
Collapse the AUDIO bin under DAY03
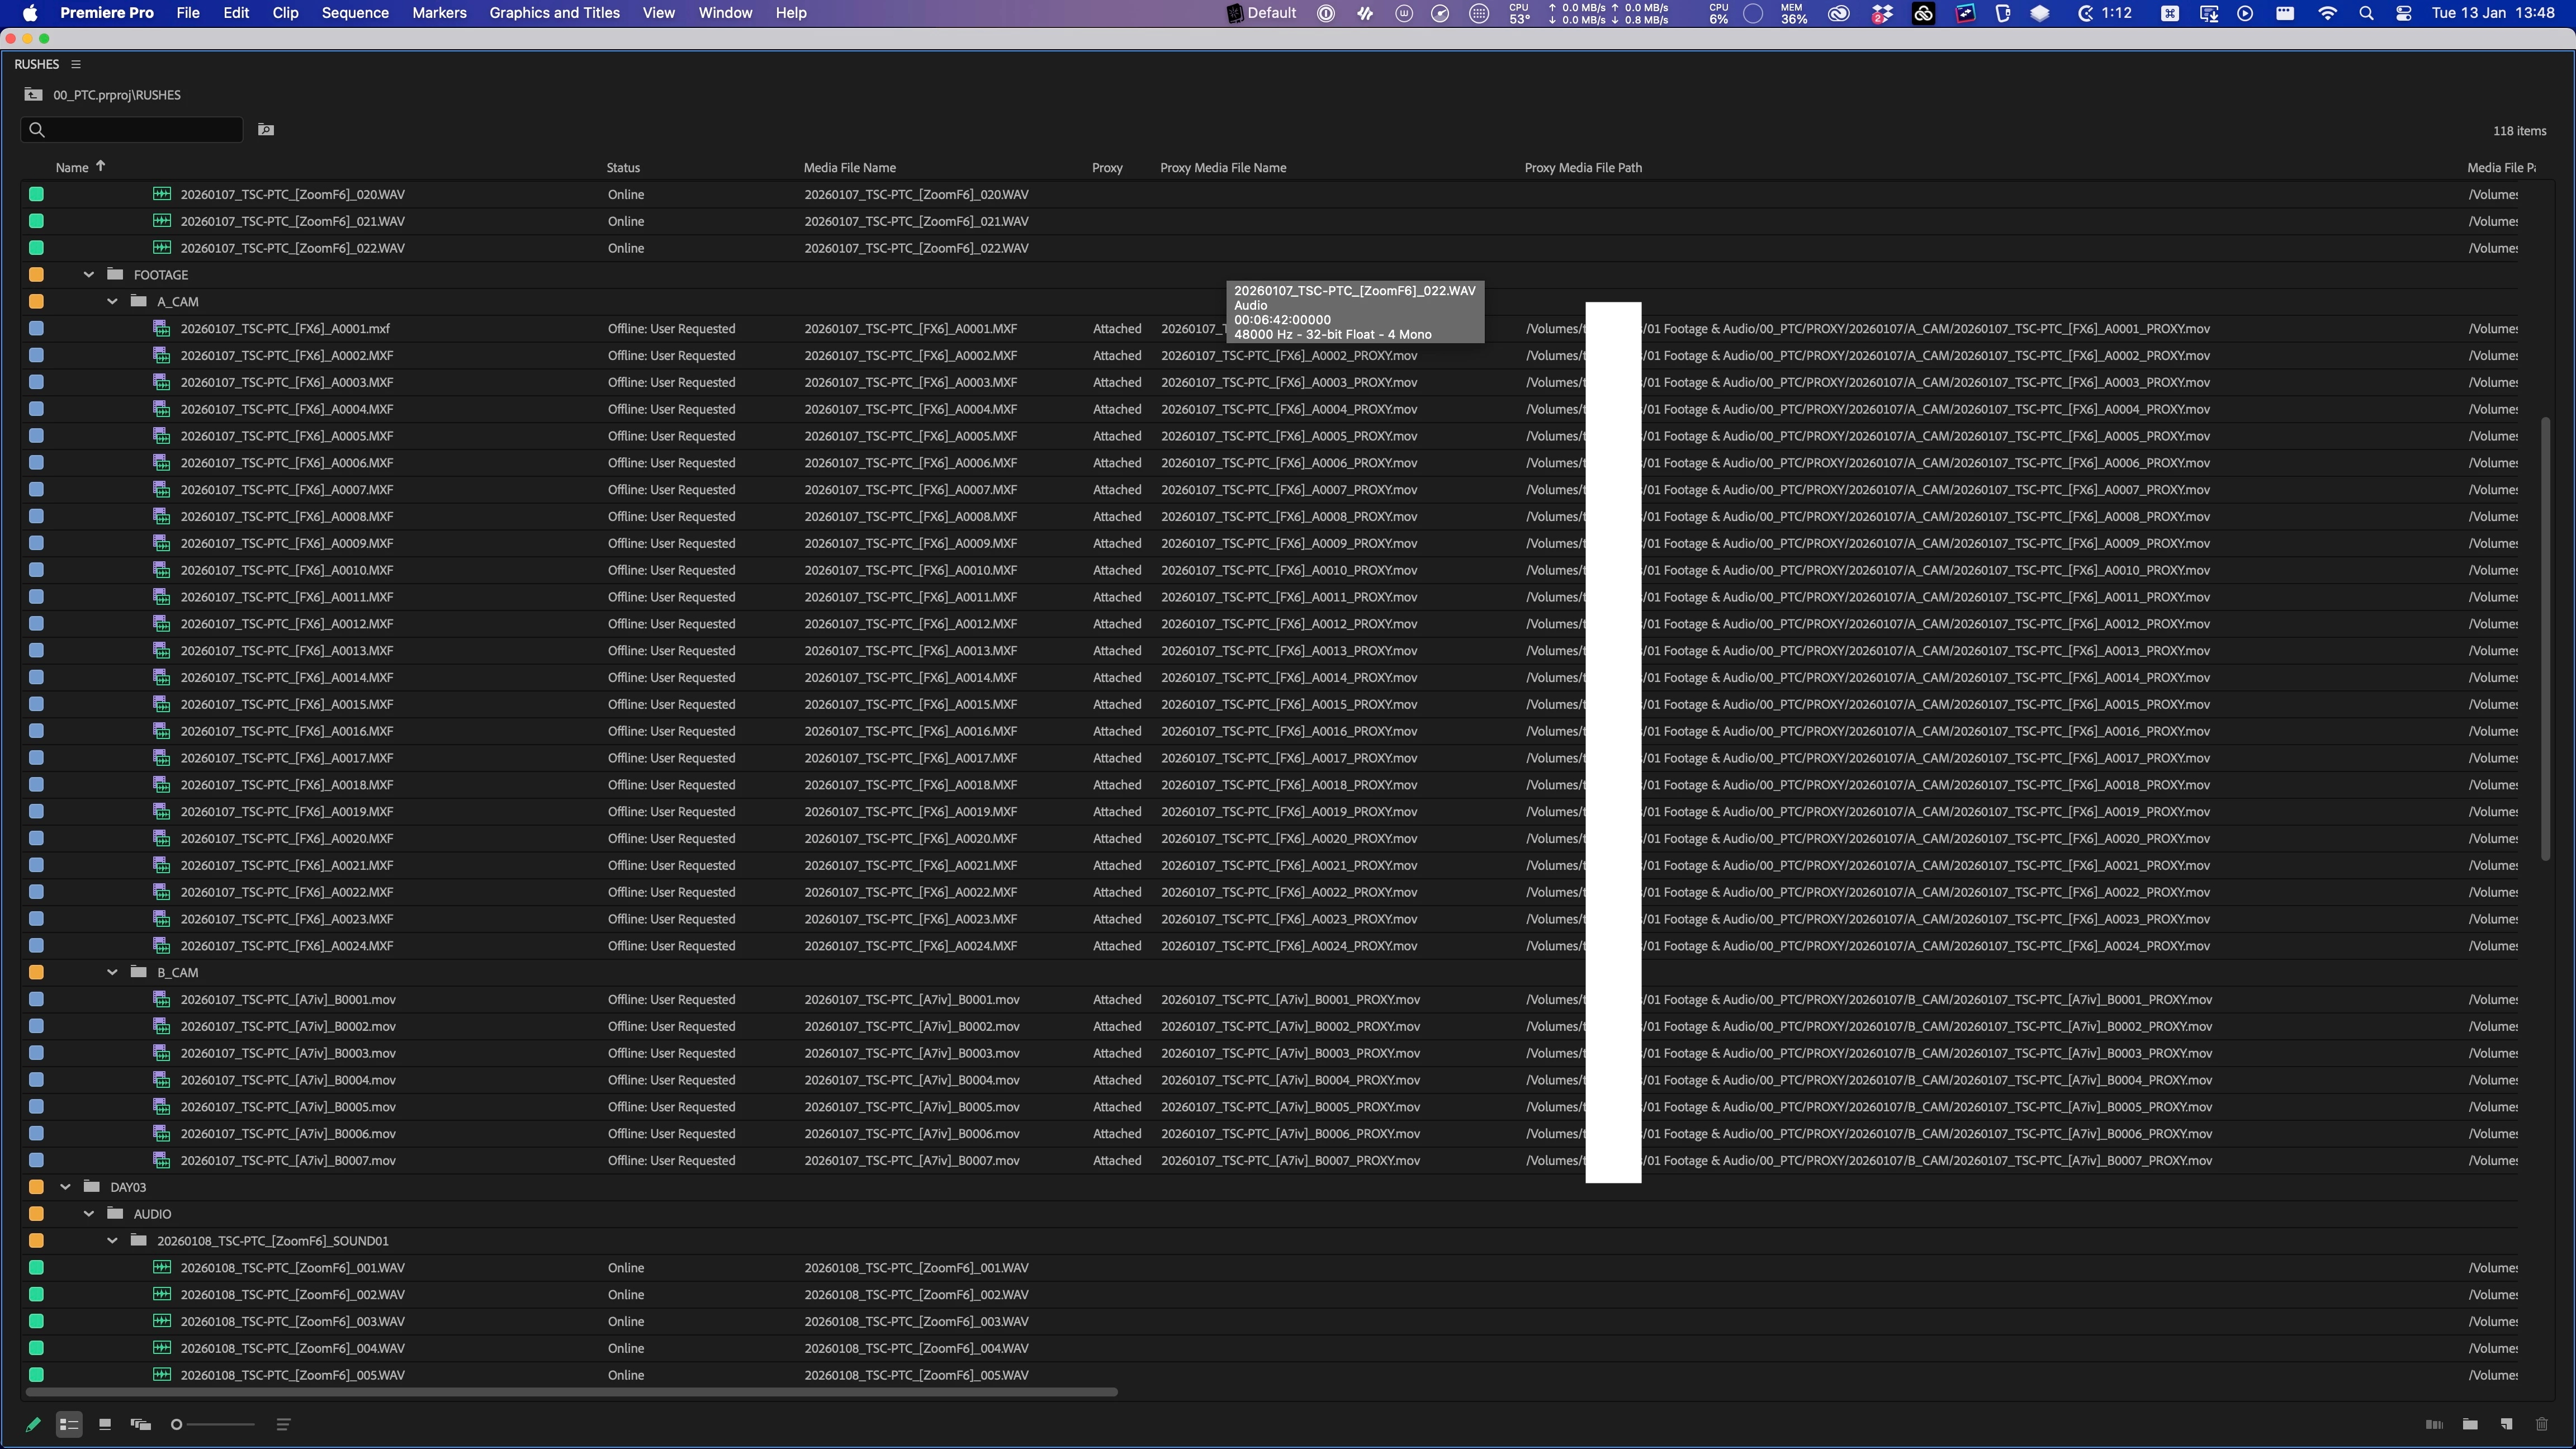89,1214
